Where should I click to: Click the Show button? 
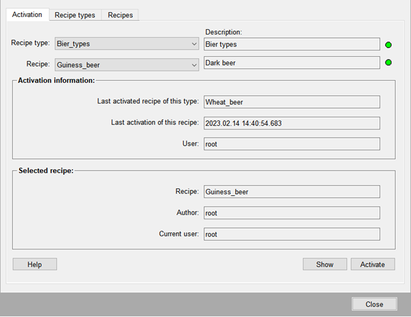324,265
